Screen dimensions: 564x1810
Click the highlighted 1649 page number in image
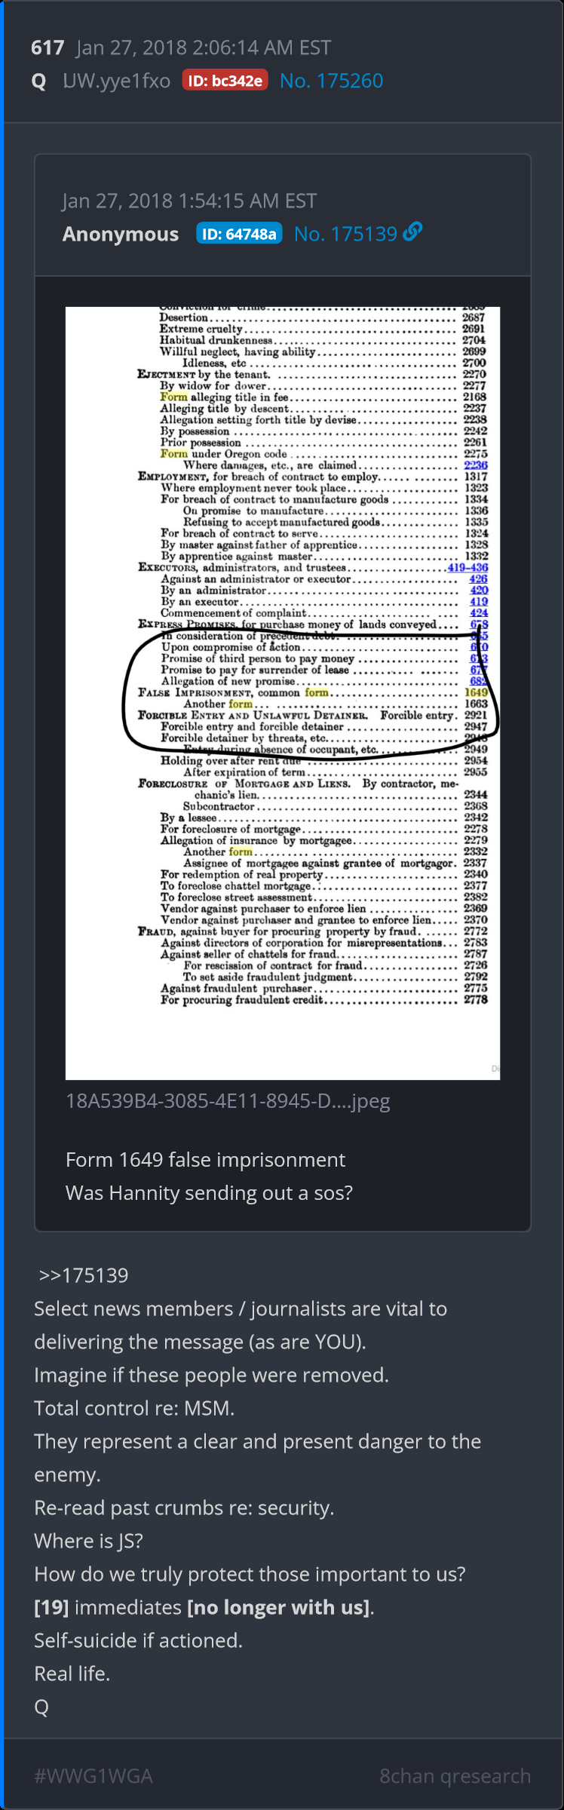tap(476, 692)
